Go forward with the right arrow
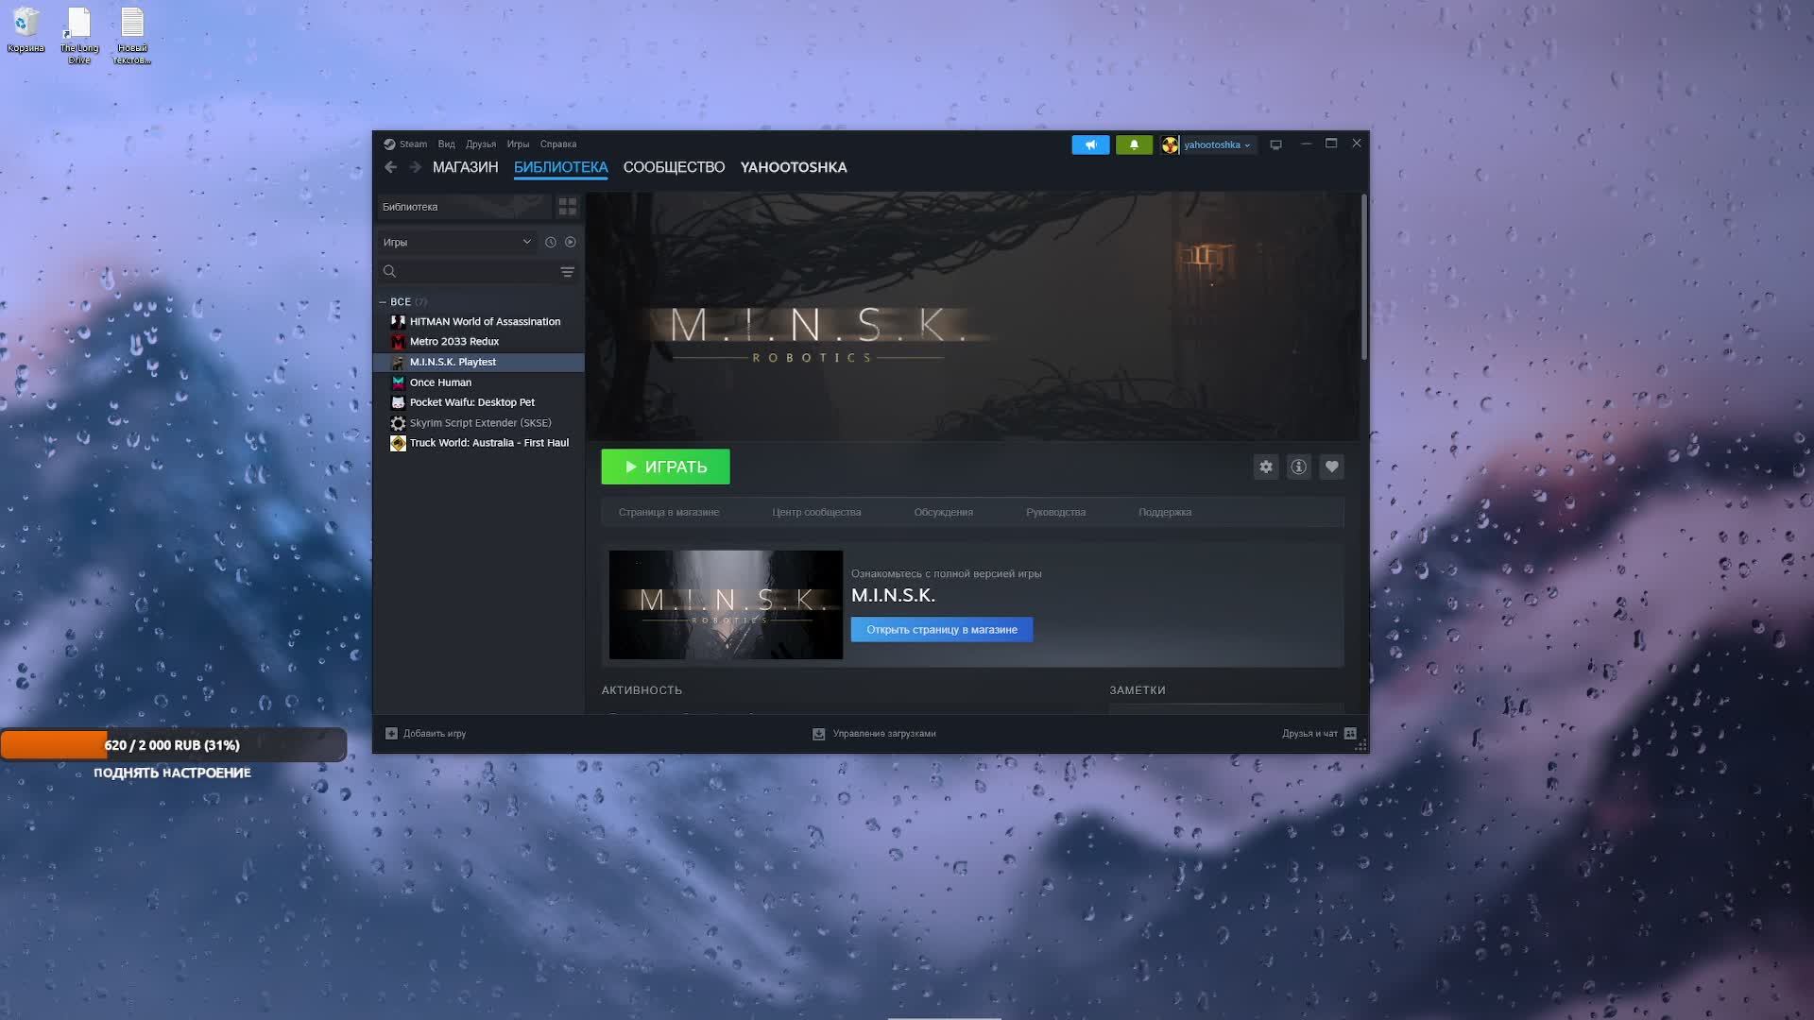The width and height of the screenshot is (1814, 1020). [x=416, y=167]
